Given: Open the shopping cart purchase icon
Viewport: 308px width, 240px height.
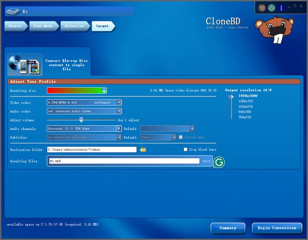Looking at the screenshot, I should point(262,8).
